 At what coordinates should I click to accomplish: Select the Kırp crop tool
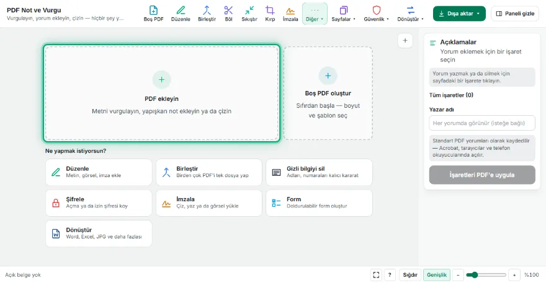pos(270,14)
